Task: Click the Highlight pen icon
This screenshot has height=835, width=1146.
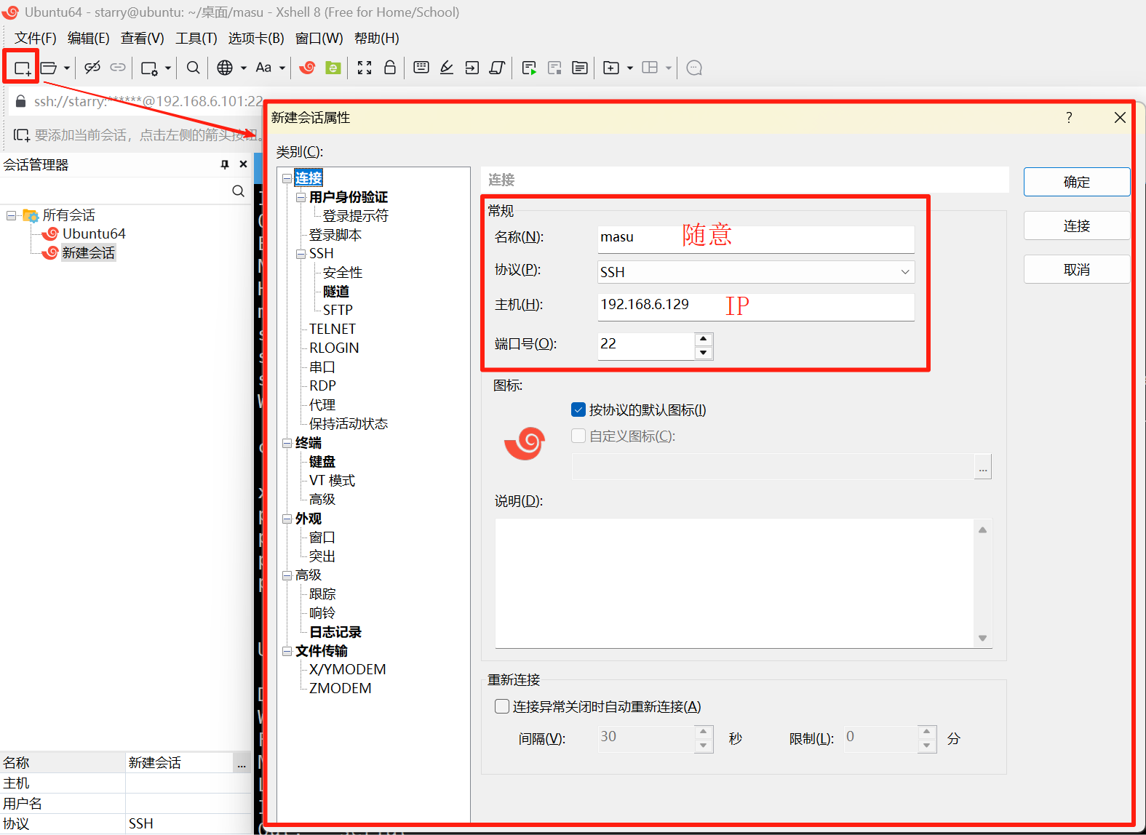Action: point(447,68)
